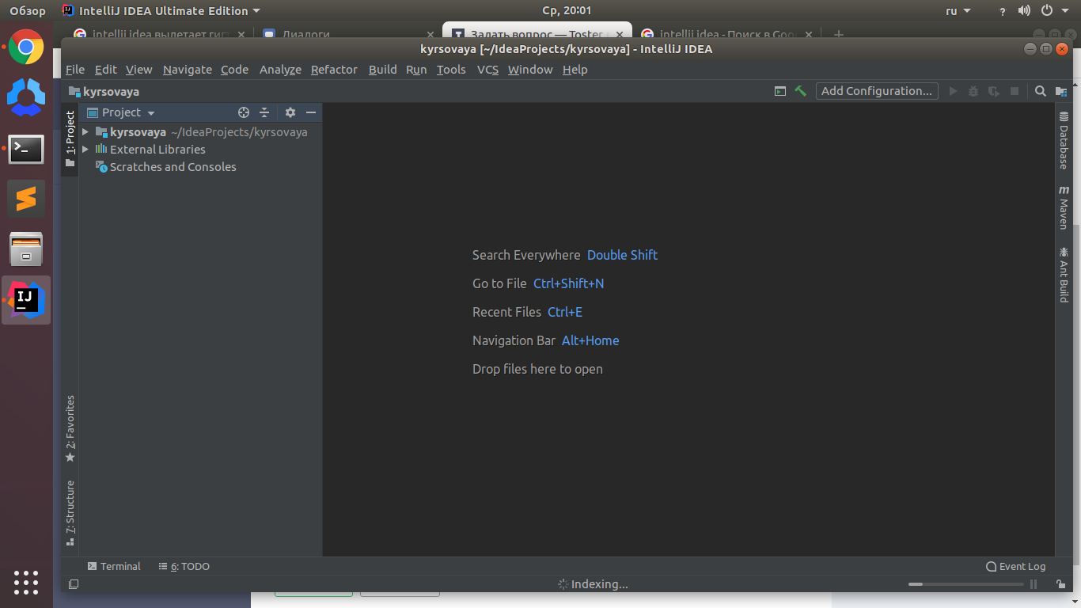Screen dimensions: 1081x608
Task: Hide the Project panel with minus icon
Action: pos(311,112)
